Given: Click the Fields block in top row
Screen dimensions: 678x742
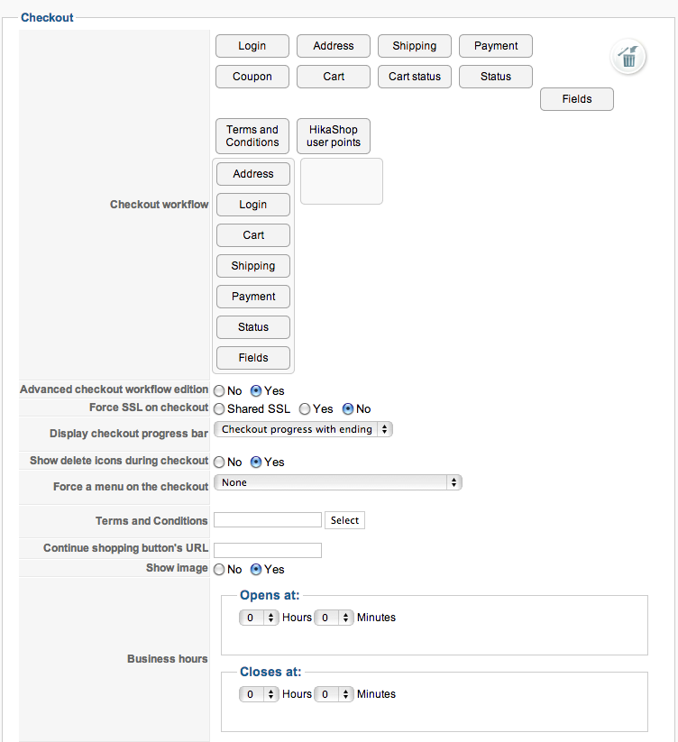Looking at the screenshot, I should pyautogui.click(x=577, y=99).
